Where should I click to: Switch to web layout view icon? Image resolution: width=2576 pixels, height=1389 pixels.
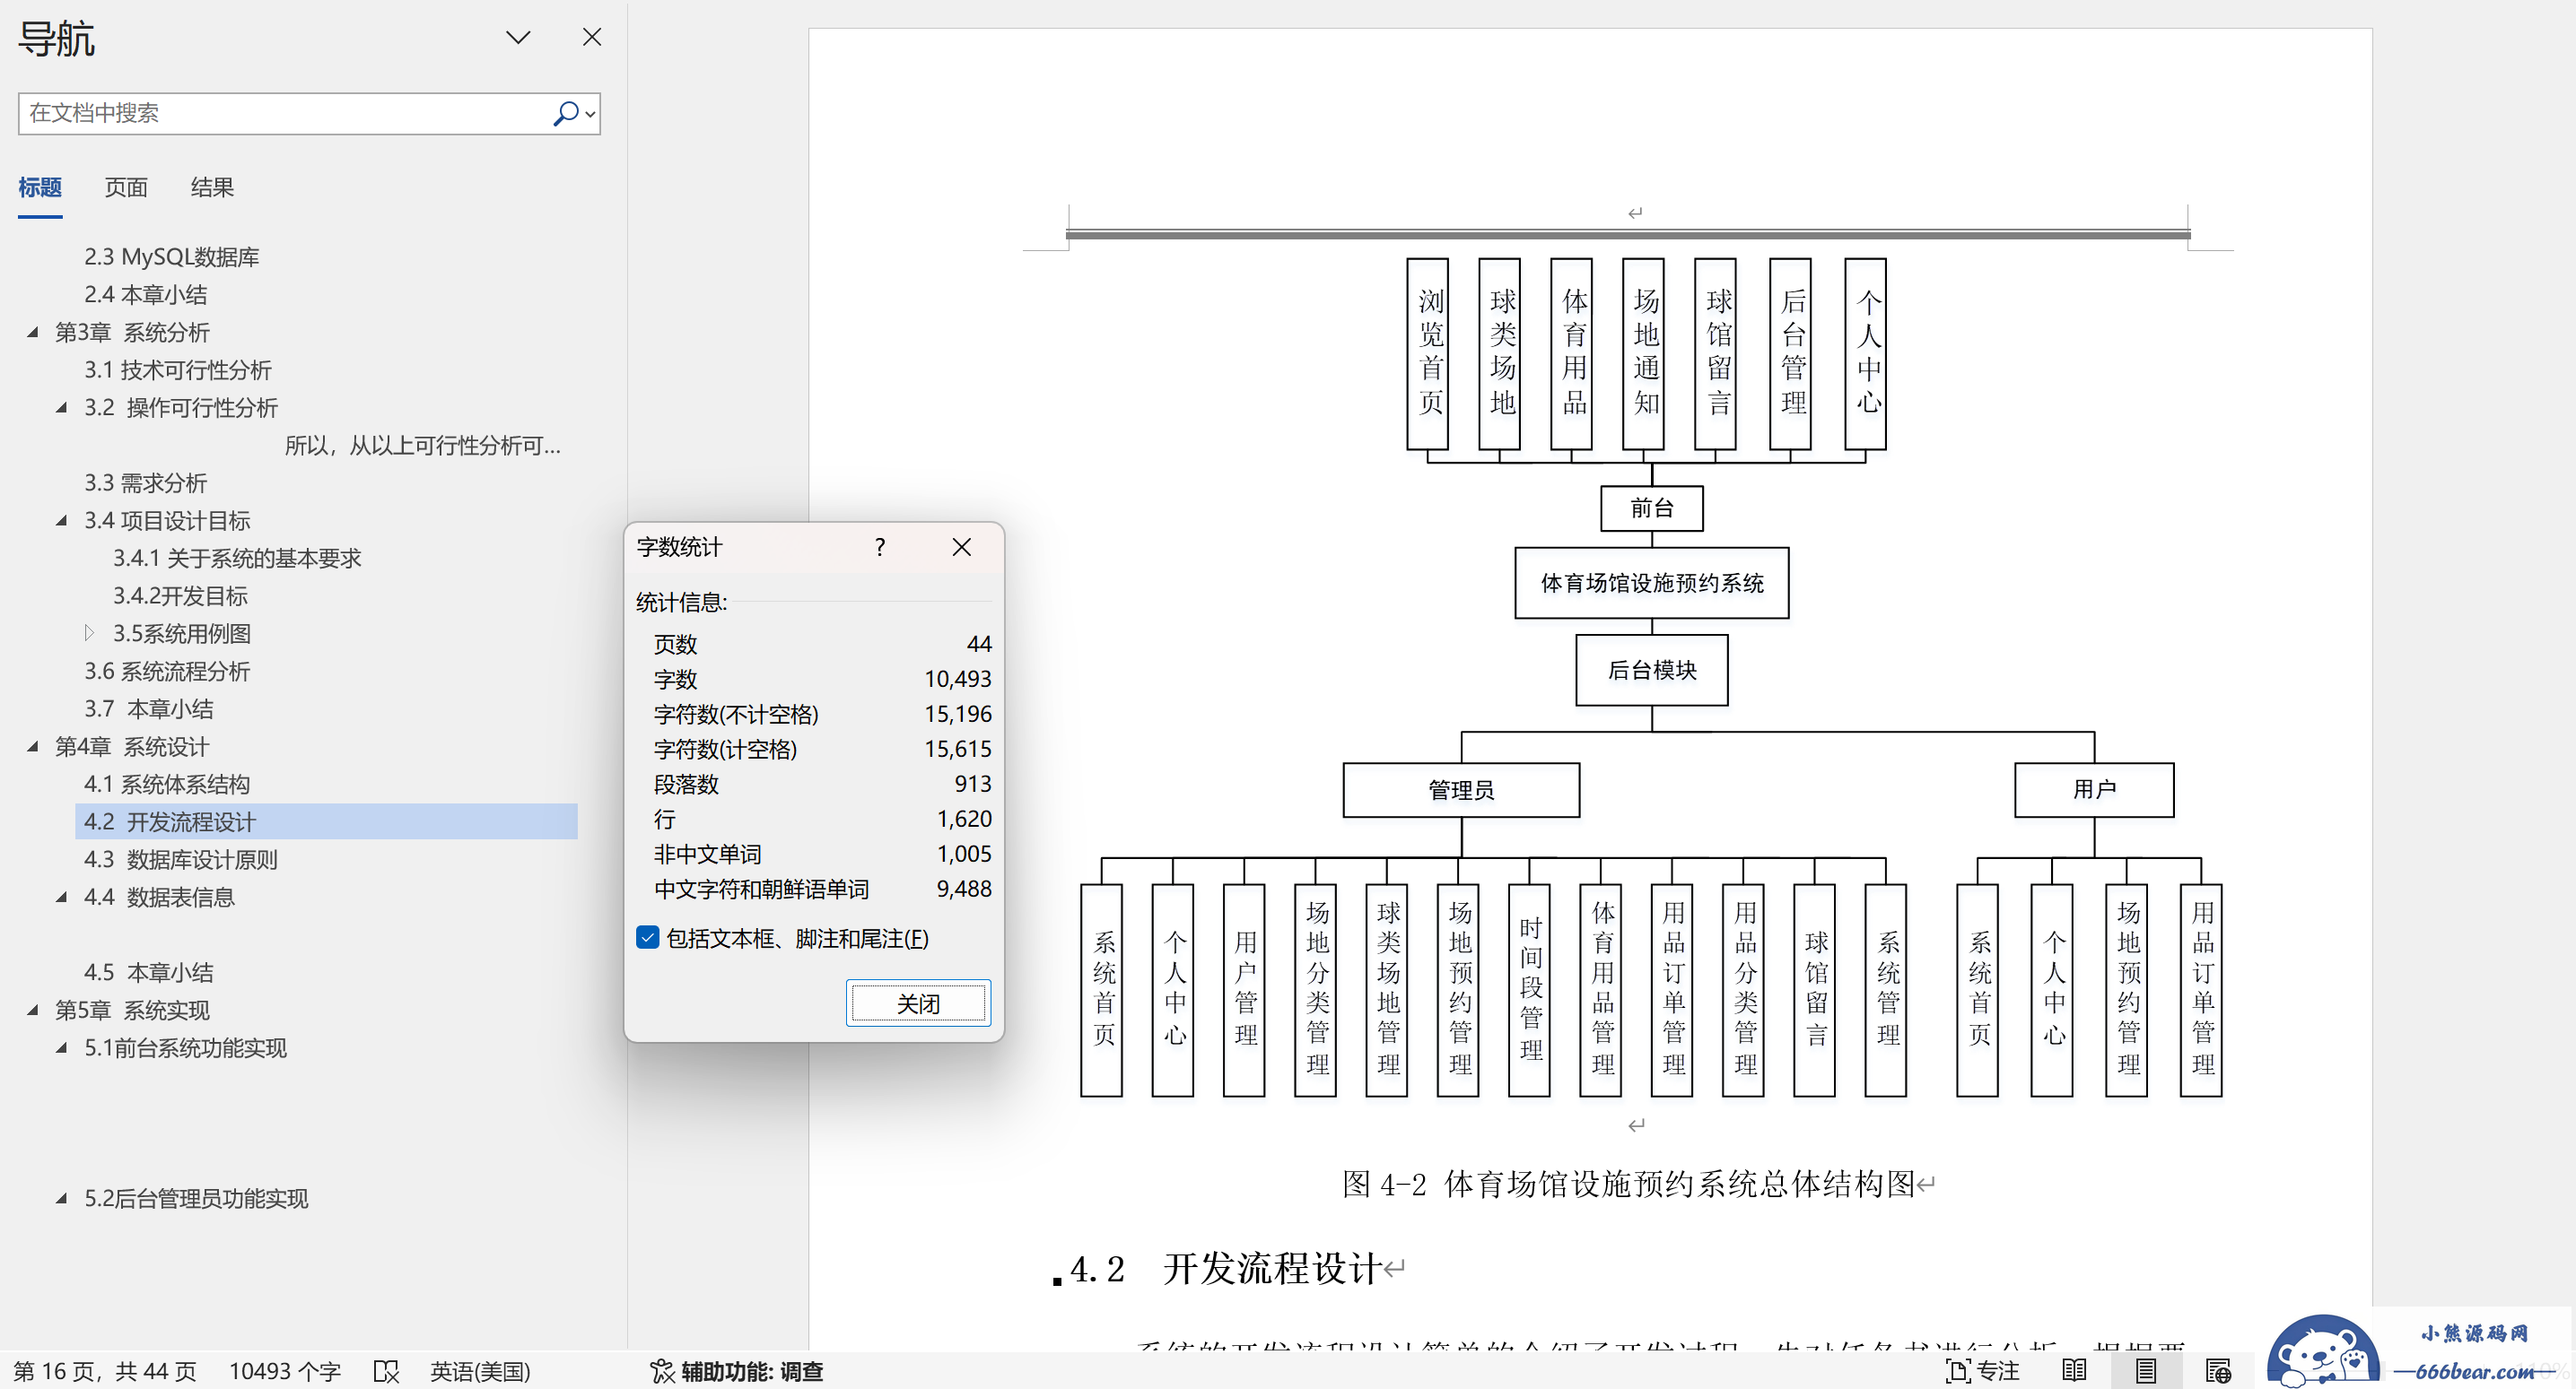point(2218,1371)
